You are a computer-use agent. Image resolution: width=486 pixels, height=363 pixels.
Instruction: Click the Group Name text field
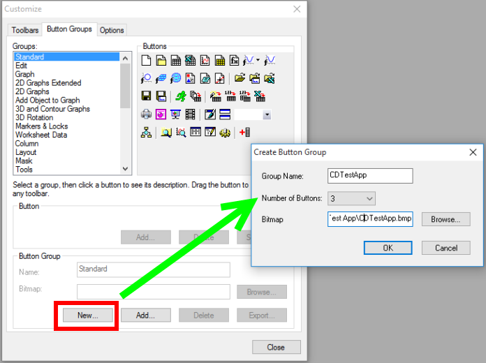click(x=370, y=175)
